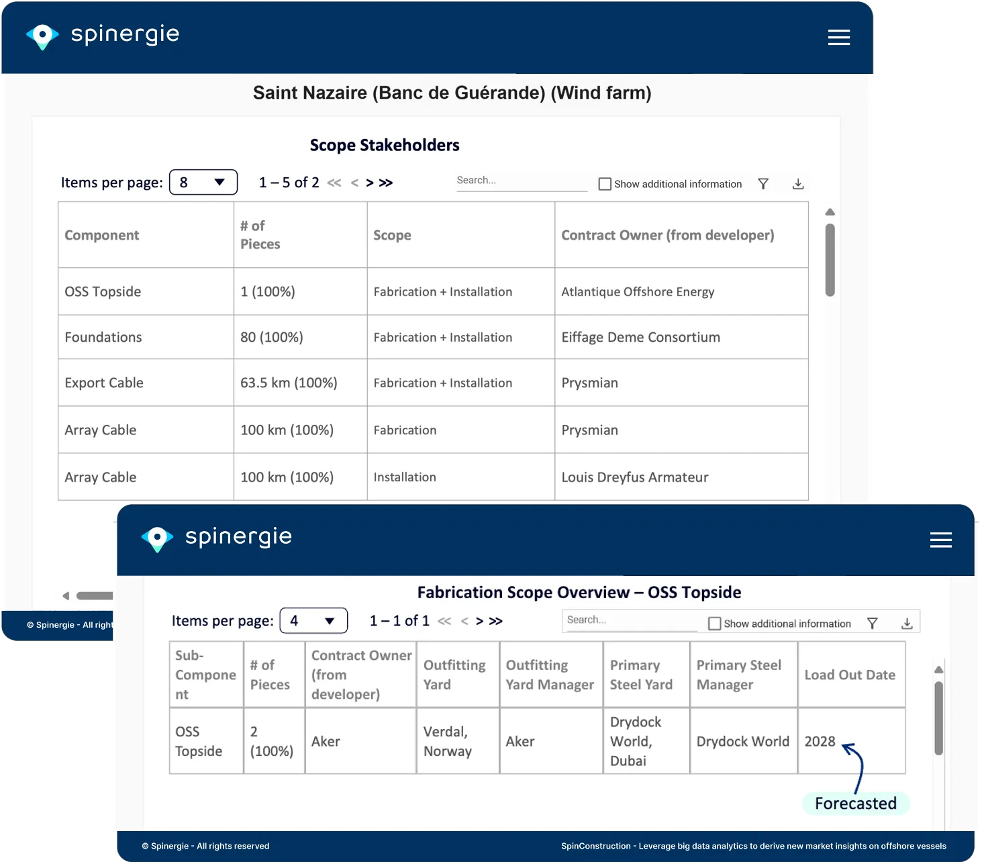984x864 pixels.
Task: Open hamburger menu in Fabrication Scope window
Action: (x=940, y=540)
